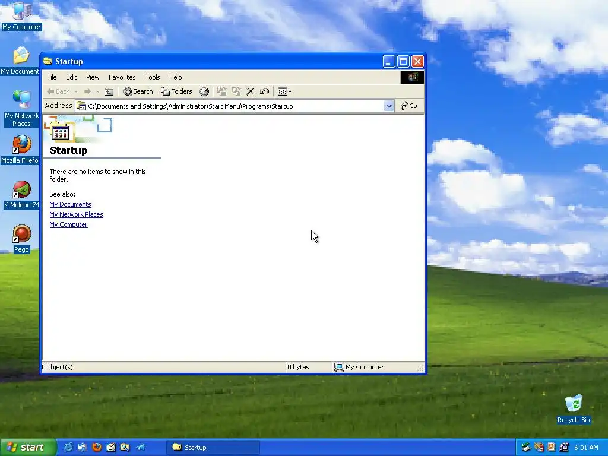Launch Firefox from Quick Launch

click(x=97, y=448)
